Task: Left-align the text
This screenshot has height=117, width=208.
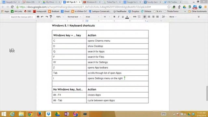Action: 145,17
